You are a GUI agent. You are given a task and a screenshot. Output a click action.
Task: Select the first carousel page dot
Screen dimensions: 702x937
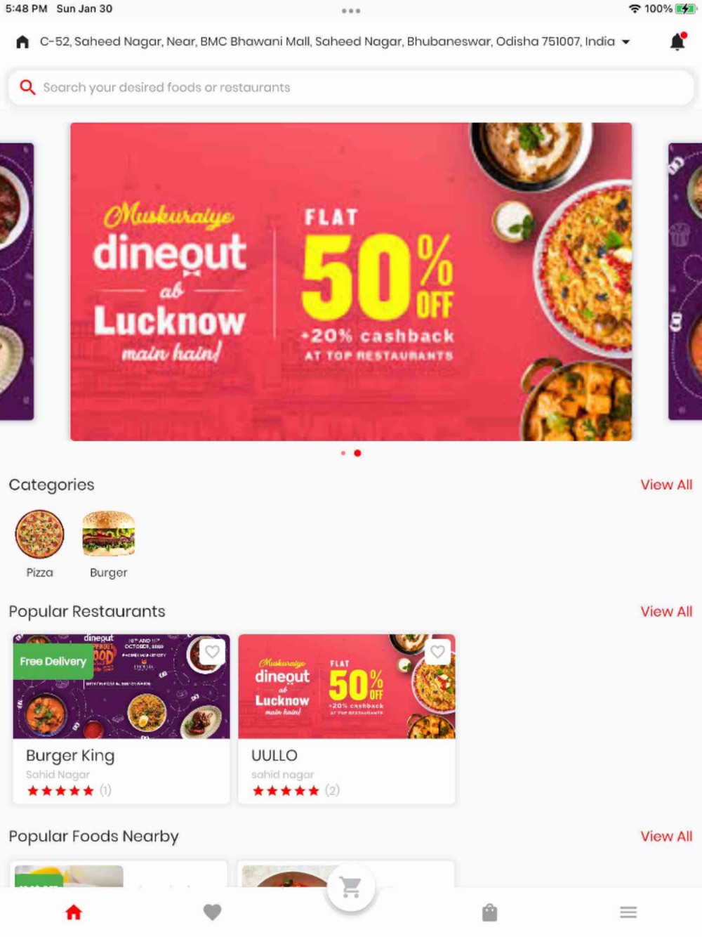[x=343, y=453]
